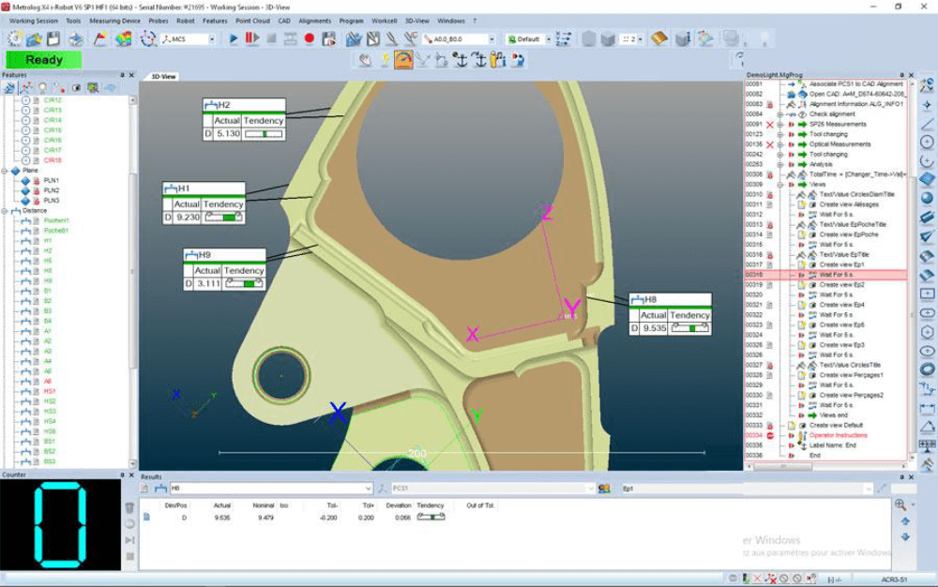This screenshot has width=938, height=587.
Task: Click the Save floppy disk icon
Action: (x=53, y=38)
